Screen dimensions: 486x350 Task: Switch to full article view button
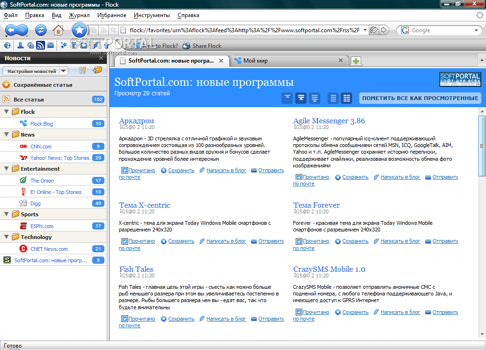[314, 98]
